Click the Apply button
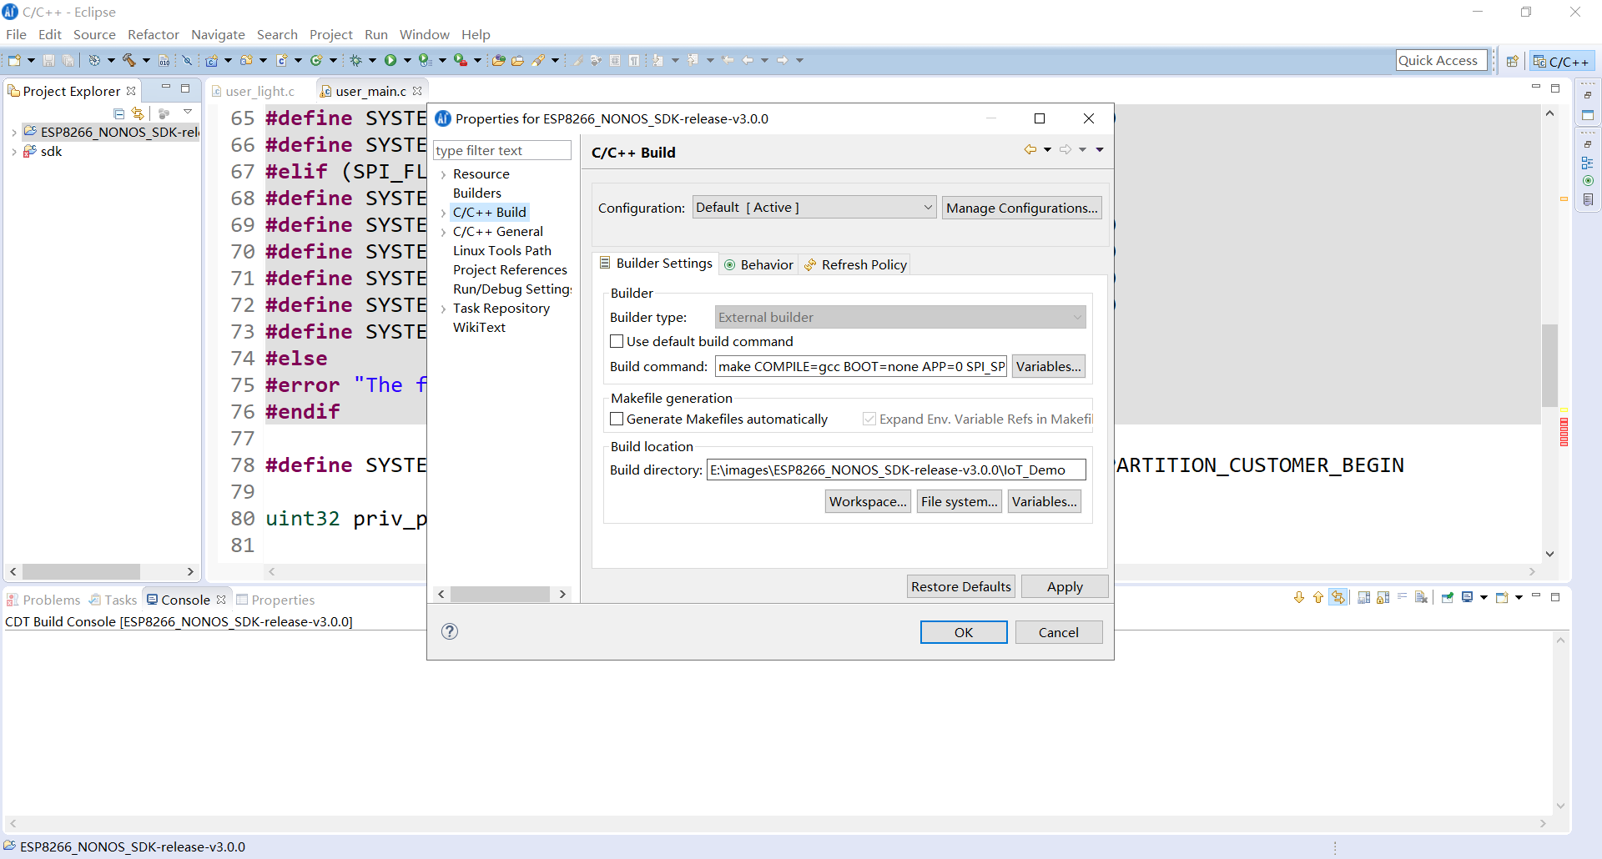 [1065, 586]
